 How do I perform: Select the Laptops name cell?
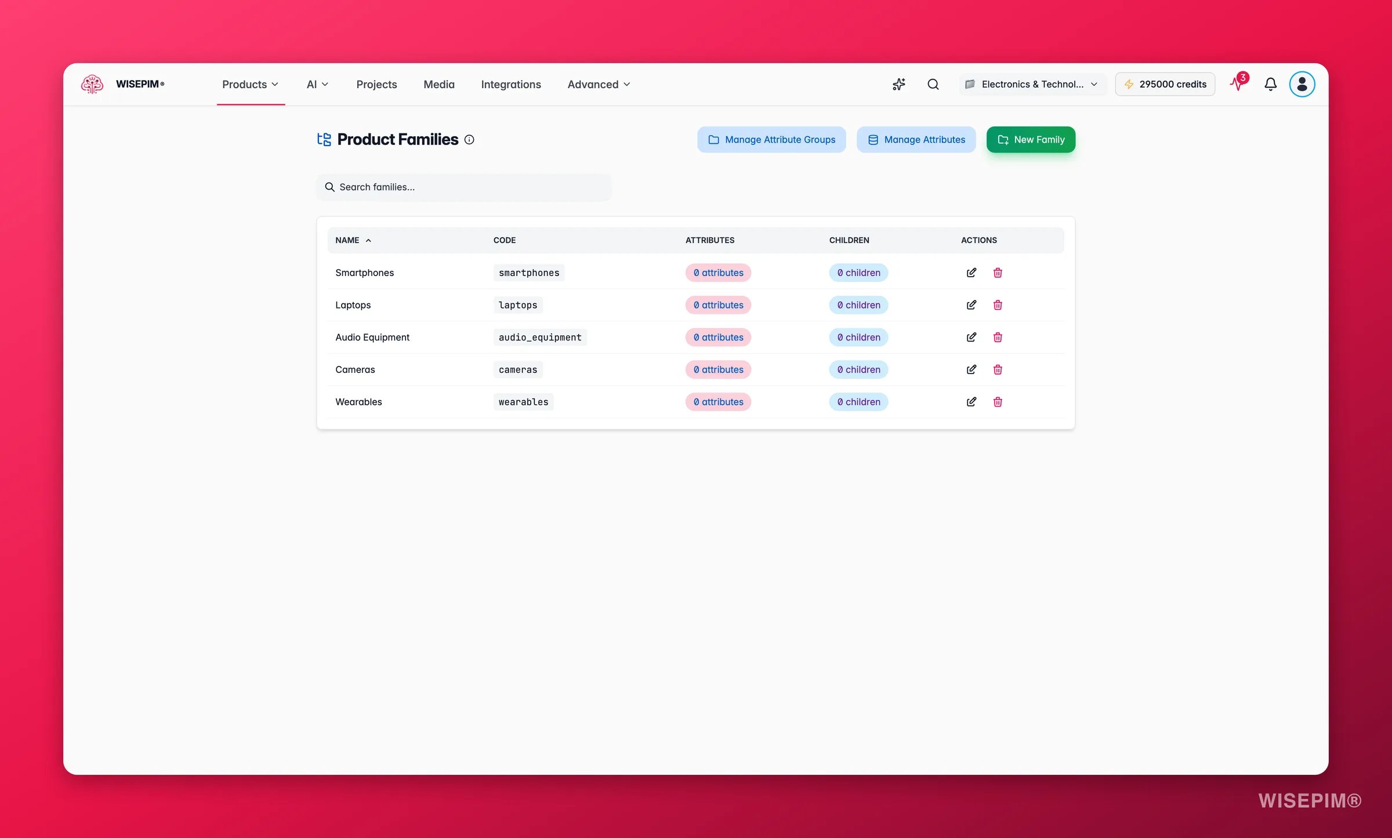[353, 305]
